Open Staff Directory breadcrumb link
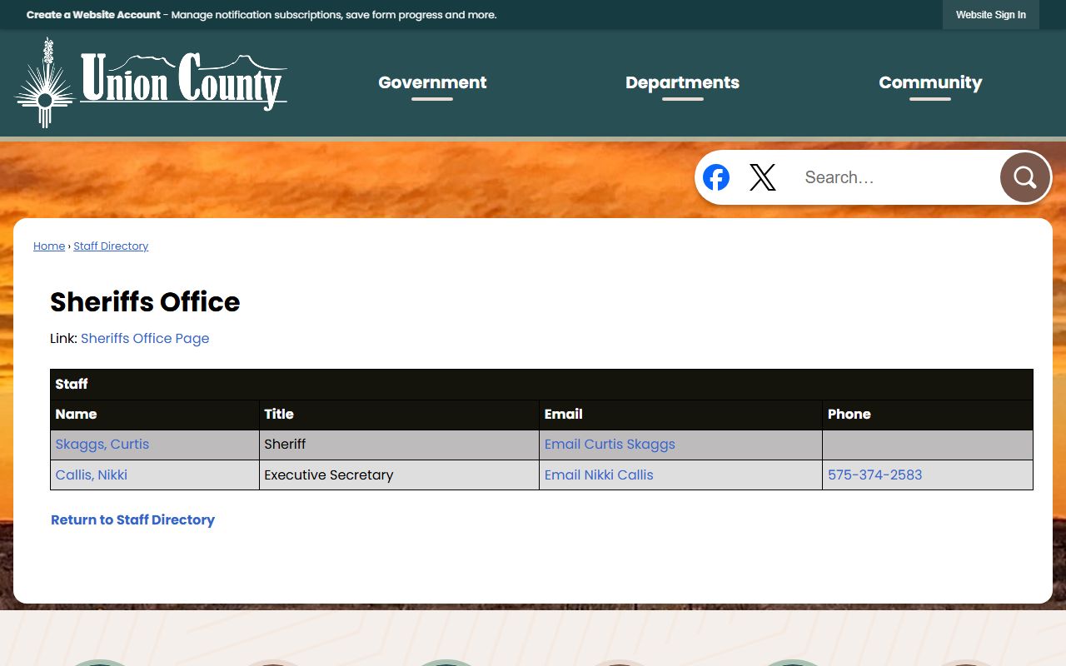 (x=111, y=246)
